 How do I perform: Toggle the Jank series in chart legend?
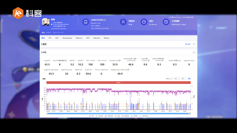pyautogui.click(x=117, y=116)
